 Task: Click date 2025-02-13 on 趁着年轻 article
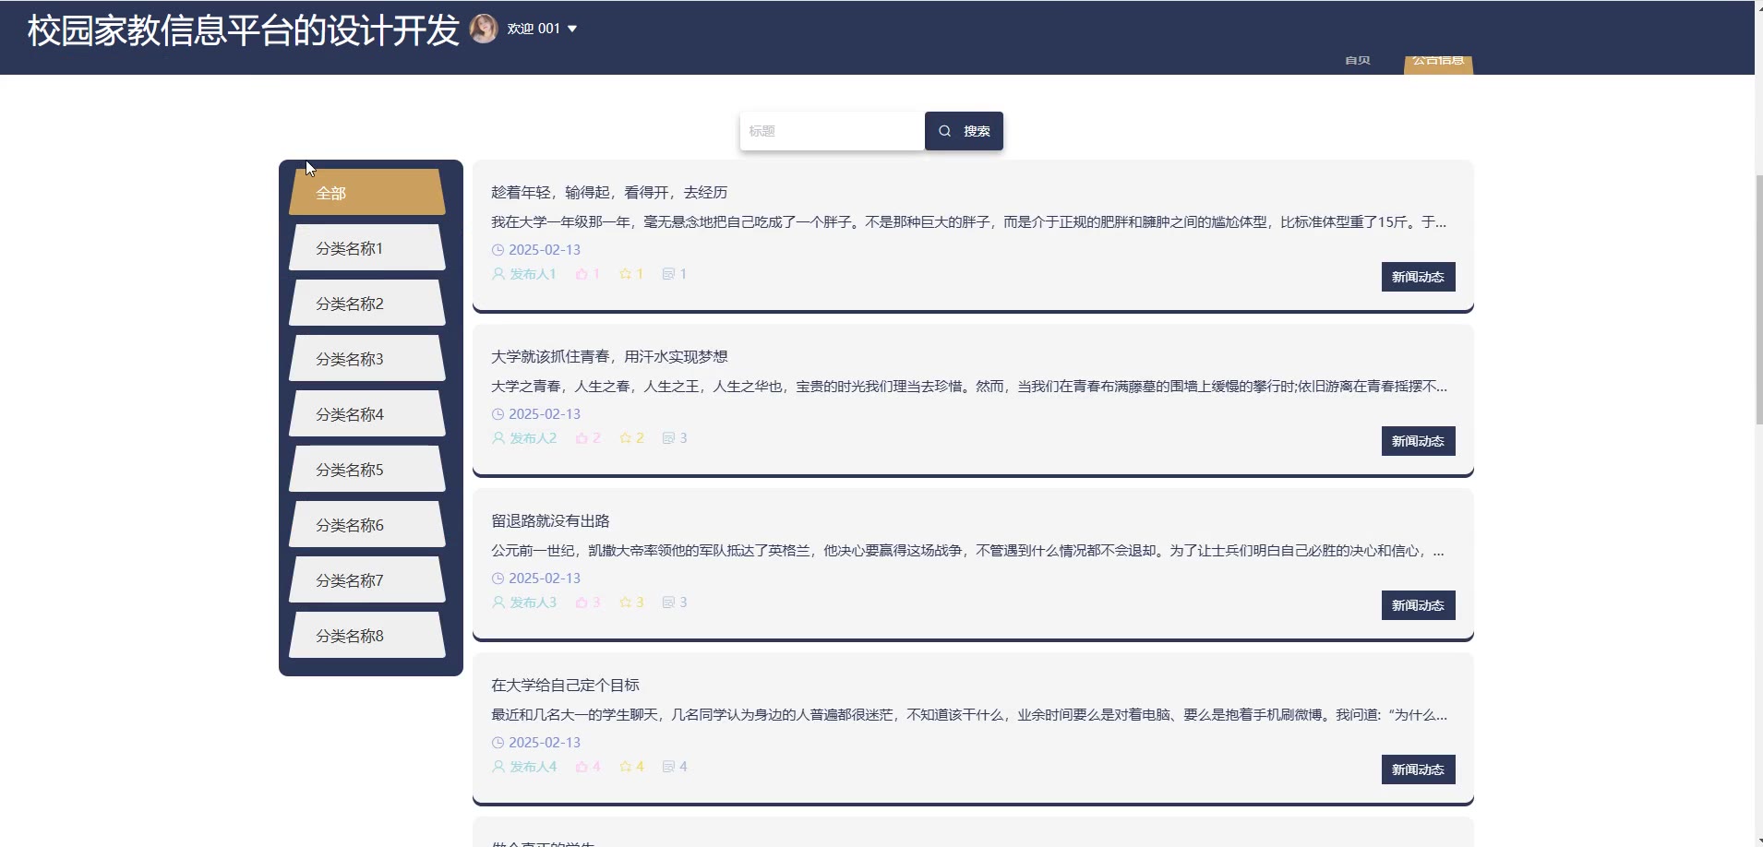point(545,250)
